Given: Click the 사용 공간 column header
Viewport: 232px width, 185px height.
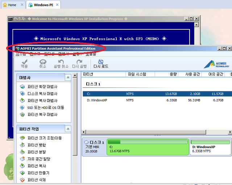Looking at the screenshot, I should click(x=190, y=74).
